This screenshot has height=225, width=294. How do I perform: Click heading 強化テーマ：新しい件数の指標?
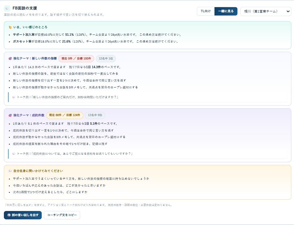point(35,58)
